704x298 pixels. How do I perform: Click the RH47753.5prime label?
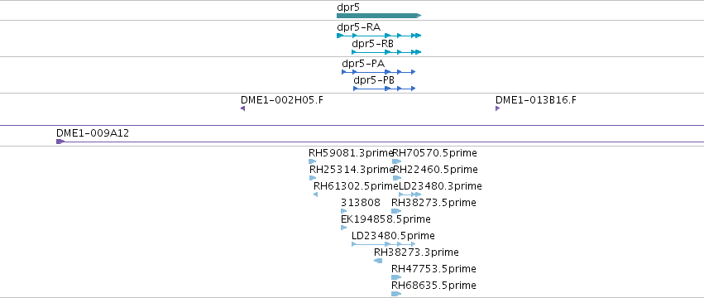point(433,269)
